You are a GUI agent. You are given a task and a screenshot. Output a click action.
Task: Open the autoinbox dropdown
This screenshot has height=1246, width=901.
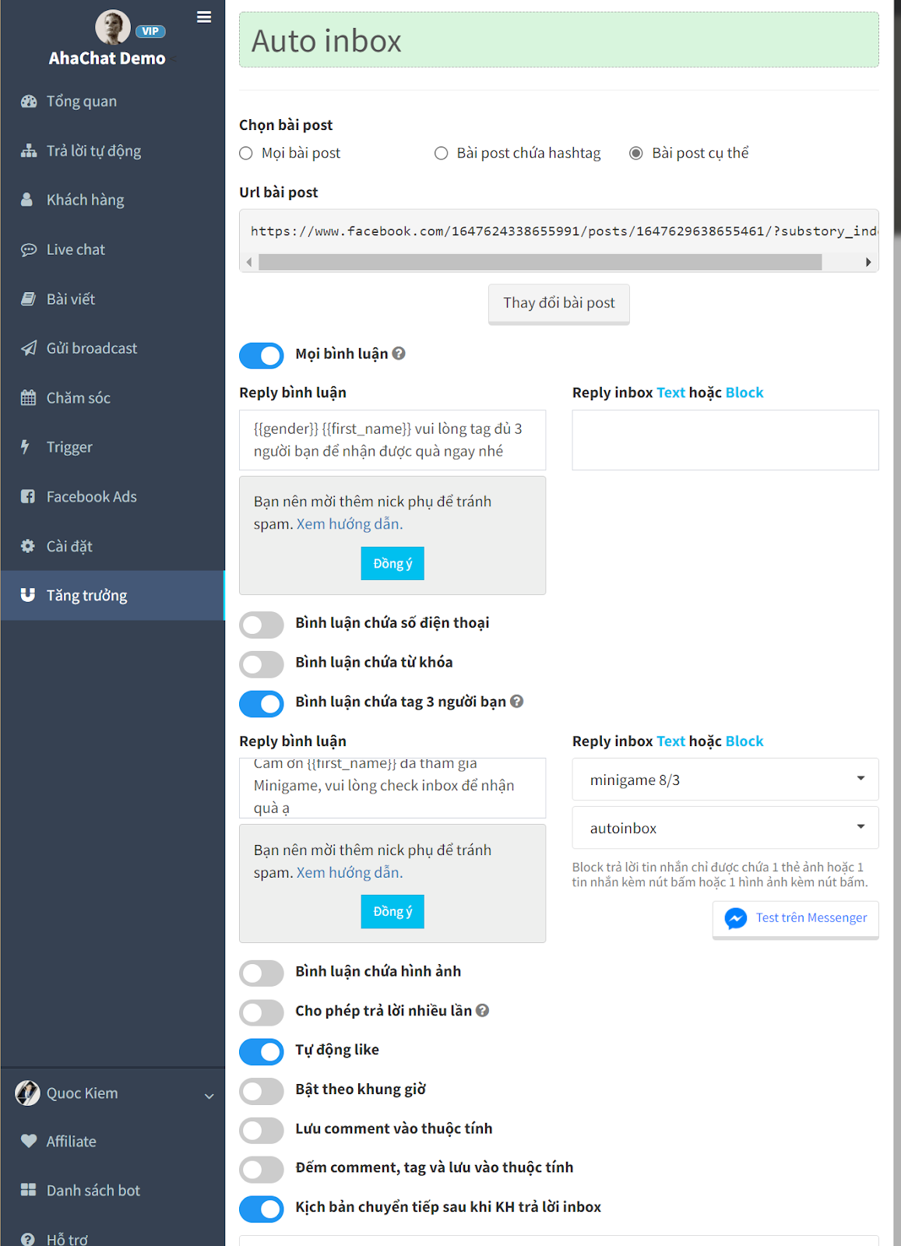pyautogui.click(x=725, y=828)
